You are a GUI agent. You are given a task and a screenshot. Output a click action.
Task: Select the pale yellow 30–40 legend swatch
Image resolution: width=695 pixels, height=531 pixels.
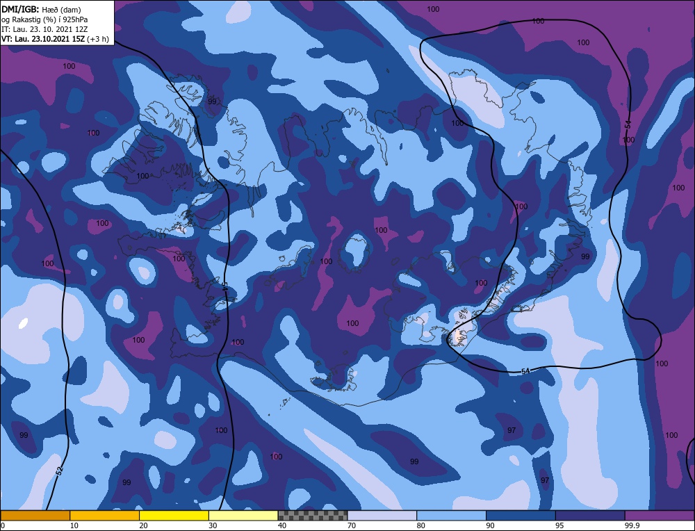click(x=243, y=516)
